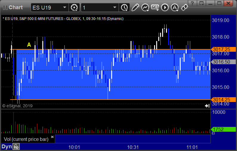Open the GET tools menu

click(155, 7)
